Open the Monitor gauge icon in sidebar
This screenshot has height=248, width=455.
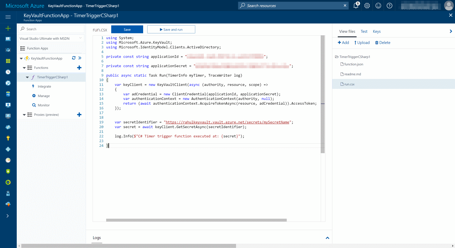click(x=8, y=160)
